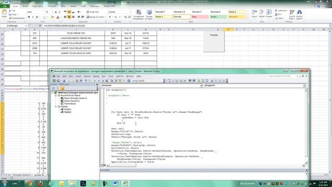Click the Run Sub green play icon

point(94,81)
